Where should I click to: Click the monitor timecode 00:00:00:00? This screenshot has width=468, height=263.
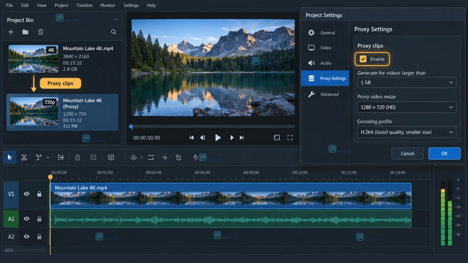(147, 138)
